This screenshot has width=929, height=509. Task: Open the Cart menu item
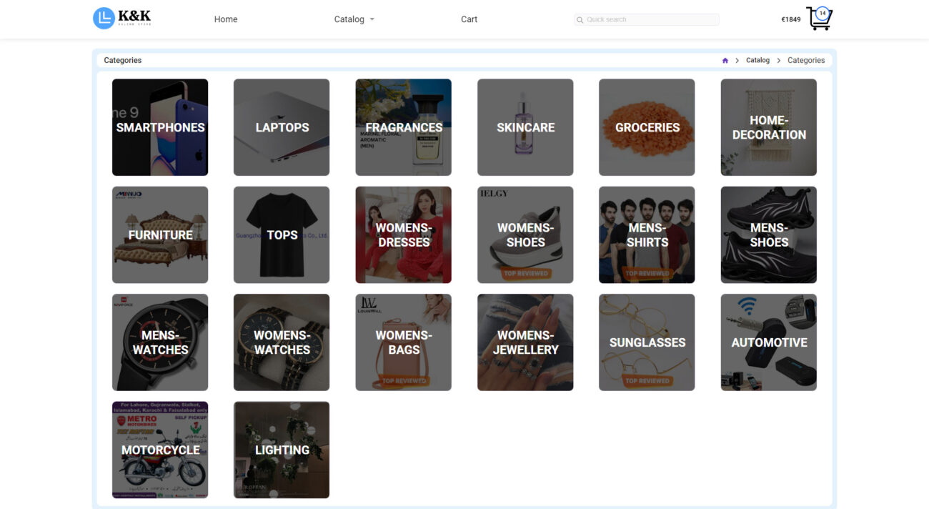[469, 19]
